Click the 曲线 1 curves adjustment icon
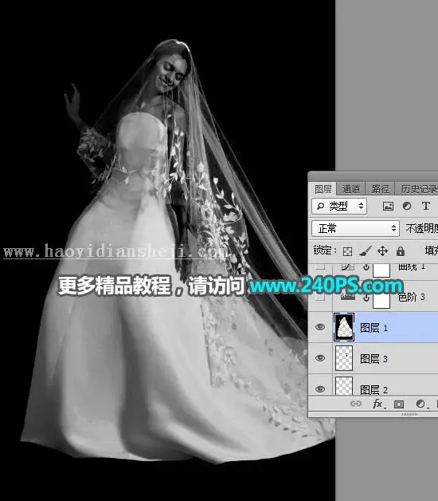Viewport: 438px width, 501px height. (x=347, y=267)
